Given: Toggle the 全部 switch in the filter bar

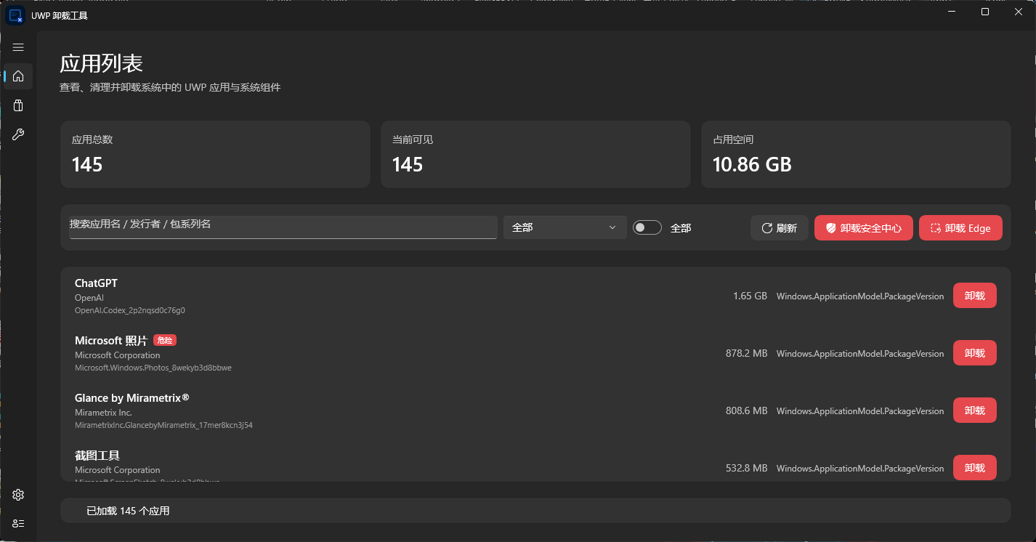Looking at the screenshot, I should coord(647,228).
